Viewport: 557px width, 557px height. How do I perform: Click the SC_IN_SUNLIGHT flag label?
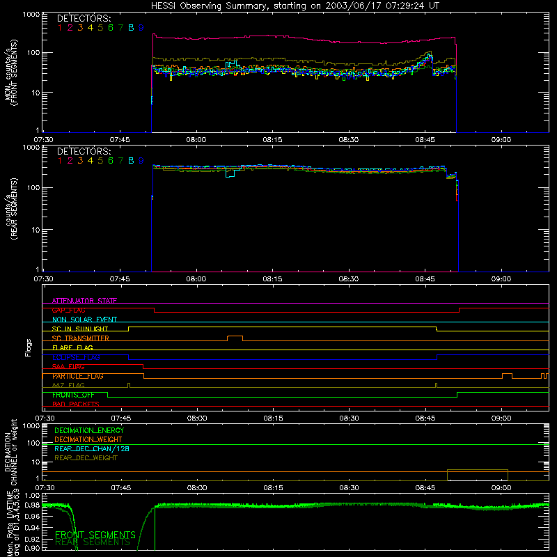[x=80, y=329]
